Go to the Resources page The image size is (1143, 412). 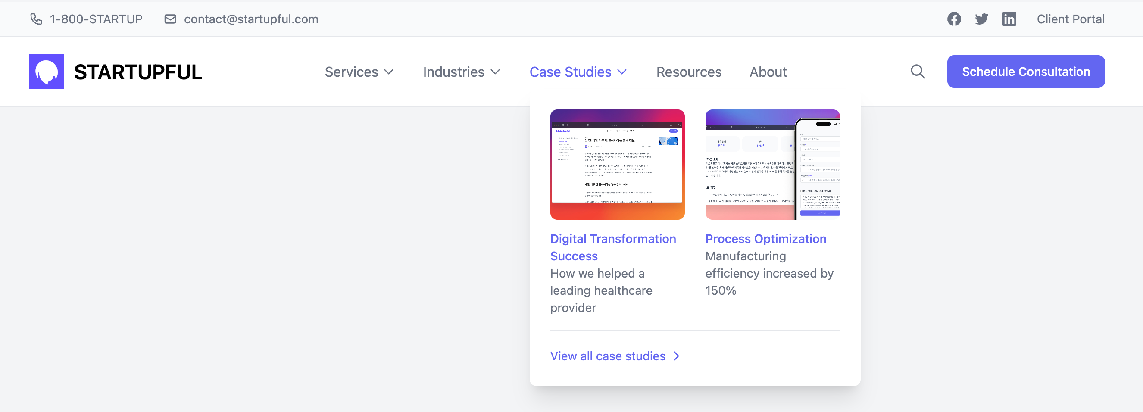click(689, 72)
